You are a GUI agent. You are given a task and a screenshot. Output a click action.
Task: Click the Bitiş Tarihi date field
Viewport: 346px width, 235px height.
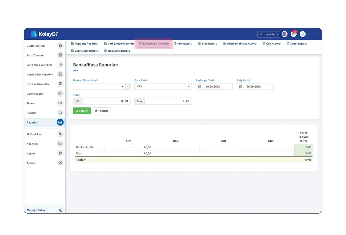point(259,86)
